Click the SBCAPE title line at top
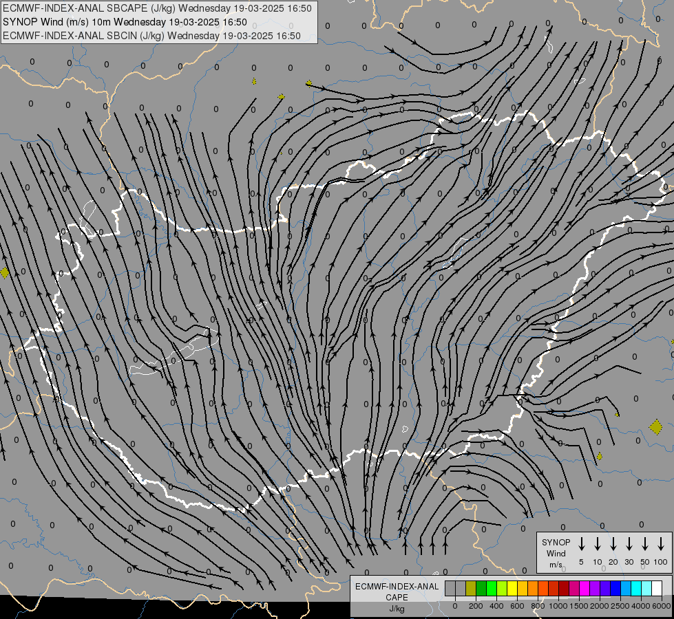This screenshot has height=619, width=674. [x=158, y=8]
